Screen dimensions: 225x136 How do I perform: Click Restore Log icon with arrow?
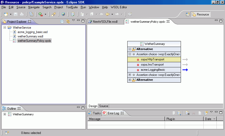206,113
